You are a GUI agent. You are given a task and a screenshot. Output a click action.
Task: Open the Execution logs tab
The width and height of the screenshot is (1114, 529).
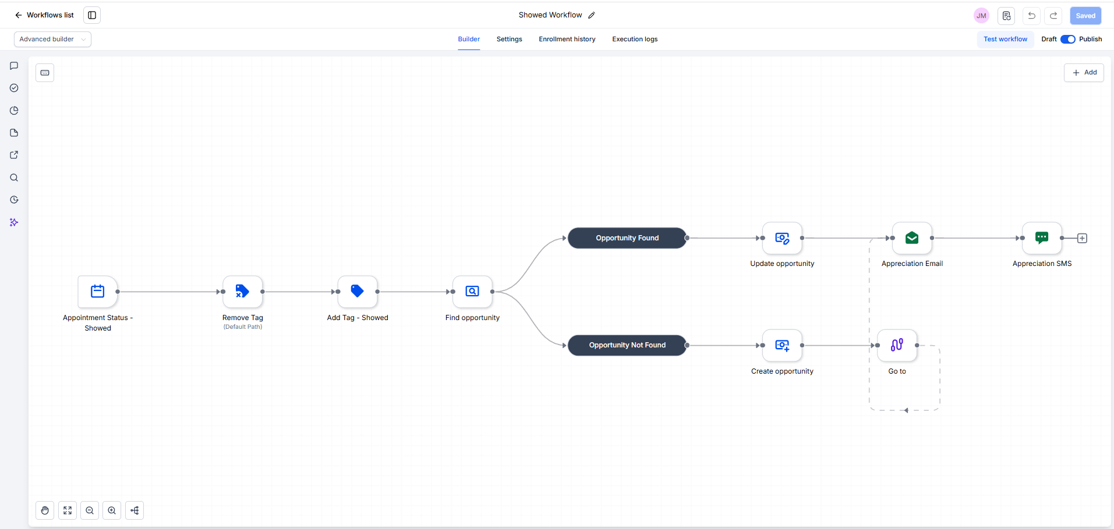635,40
